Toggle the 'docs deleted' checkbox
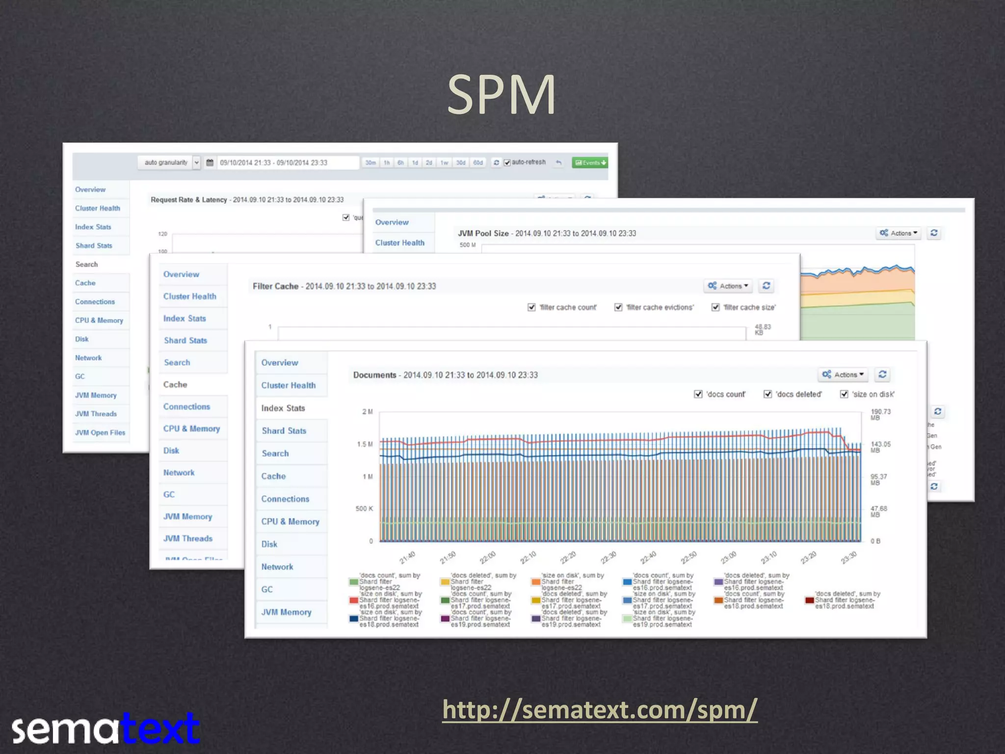This screenshot has width=1005, height=754. coord(768,394)
